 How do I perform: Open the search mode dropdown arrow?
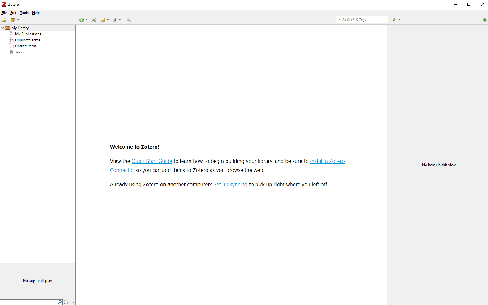point(339,20)
